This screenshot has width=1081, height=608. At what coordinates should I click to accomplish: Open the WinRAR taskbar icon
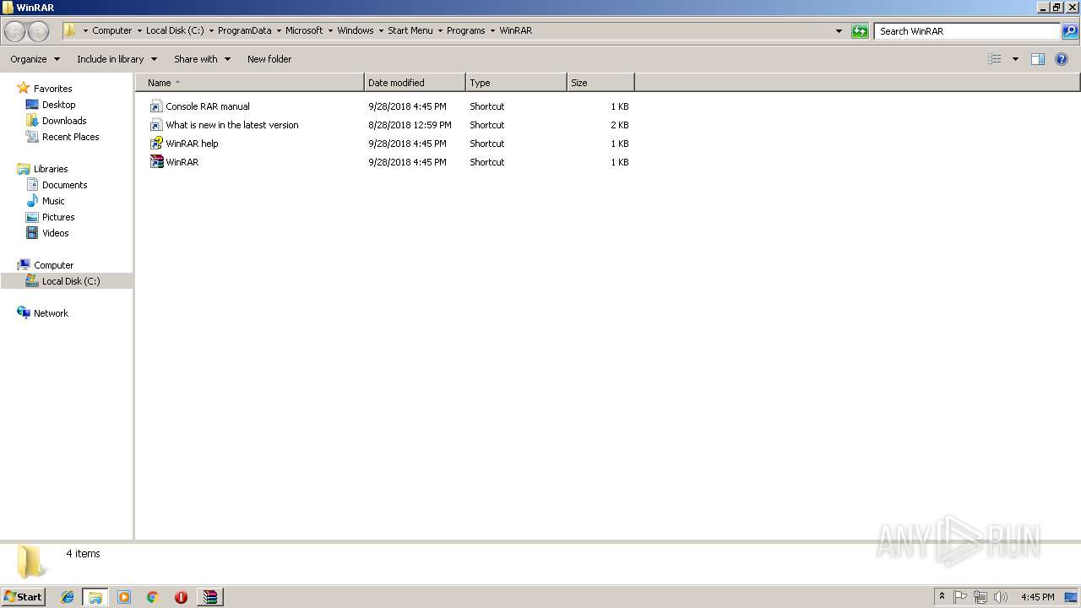(209, 597)
